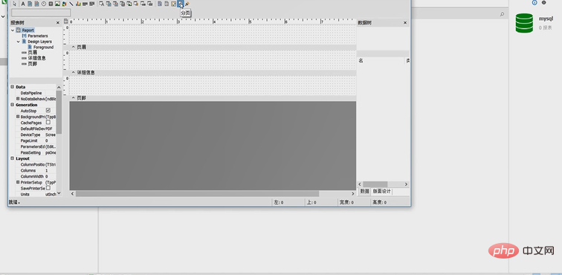Screen dimensions: 562x275
Task: Check the SavePrinterSetup checkbox
Action: pyautogui.click(x=48, y=188)
